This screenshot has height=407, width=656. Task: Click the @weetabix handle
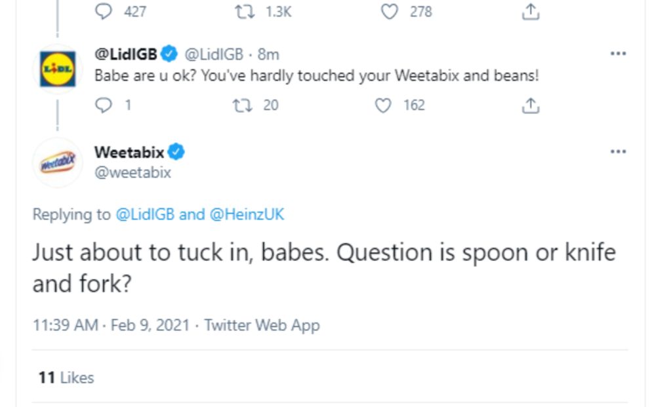pyautogui.click(x=133, y=172)
